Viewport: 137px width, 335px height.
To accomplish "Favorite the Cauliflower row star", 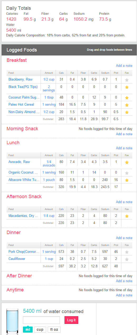I will pos(127,259).
